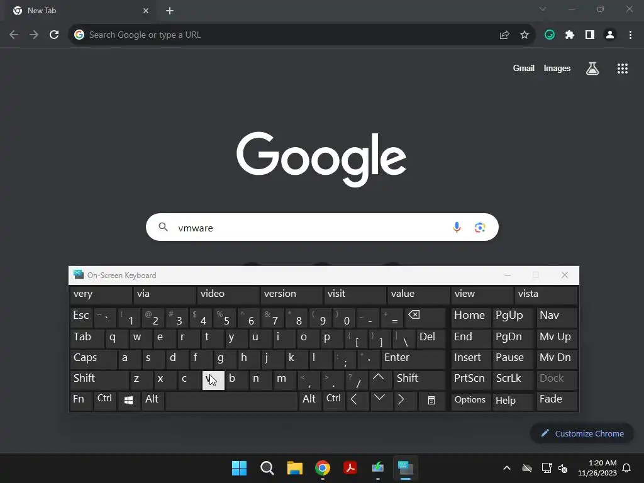Toggle the right Shift key
644x483 pixels.
click(x=419, y=379)
